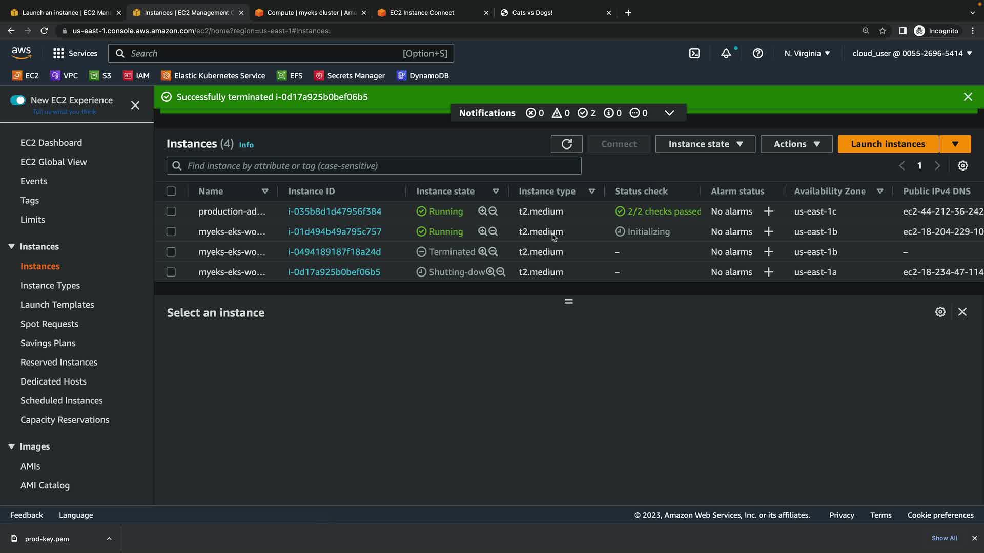Open the S3 shortcut in favorites bar
Image resolution: width=984 pixels, height=553 pixels.
(100, 76)
